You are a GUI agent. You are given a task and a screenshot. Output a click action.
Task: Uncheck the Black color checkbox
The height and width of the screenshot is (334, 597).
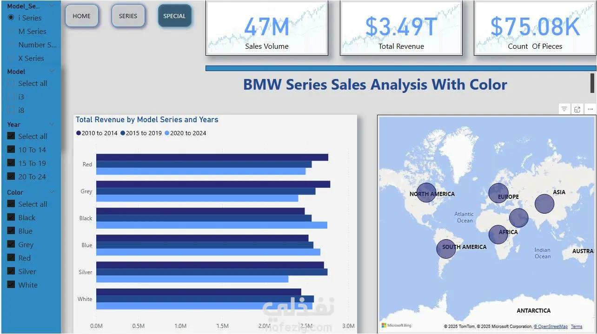(11, 217)
